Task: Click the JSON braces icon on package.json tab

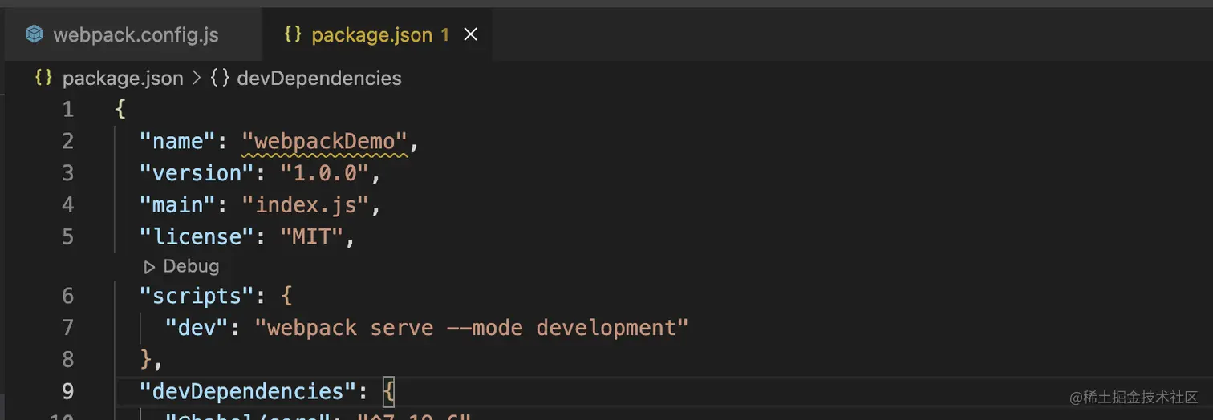Action: point(293,34)
